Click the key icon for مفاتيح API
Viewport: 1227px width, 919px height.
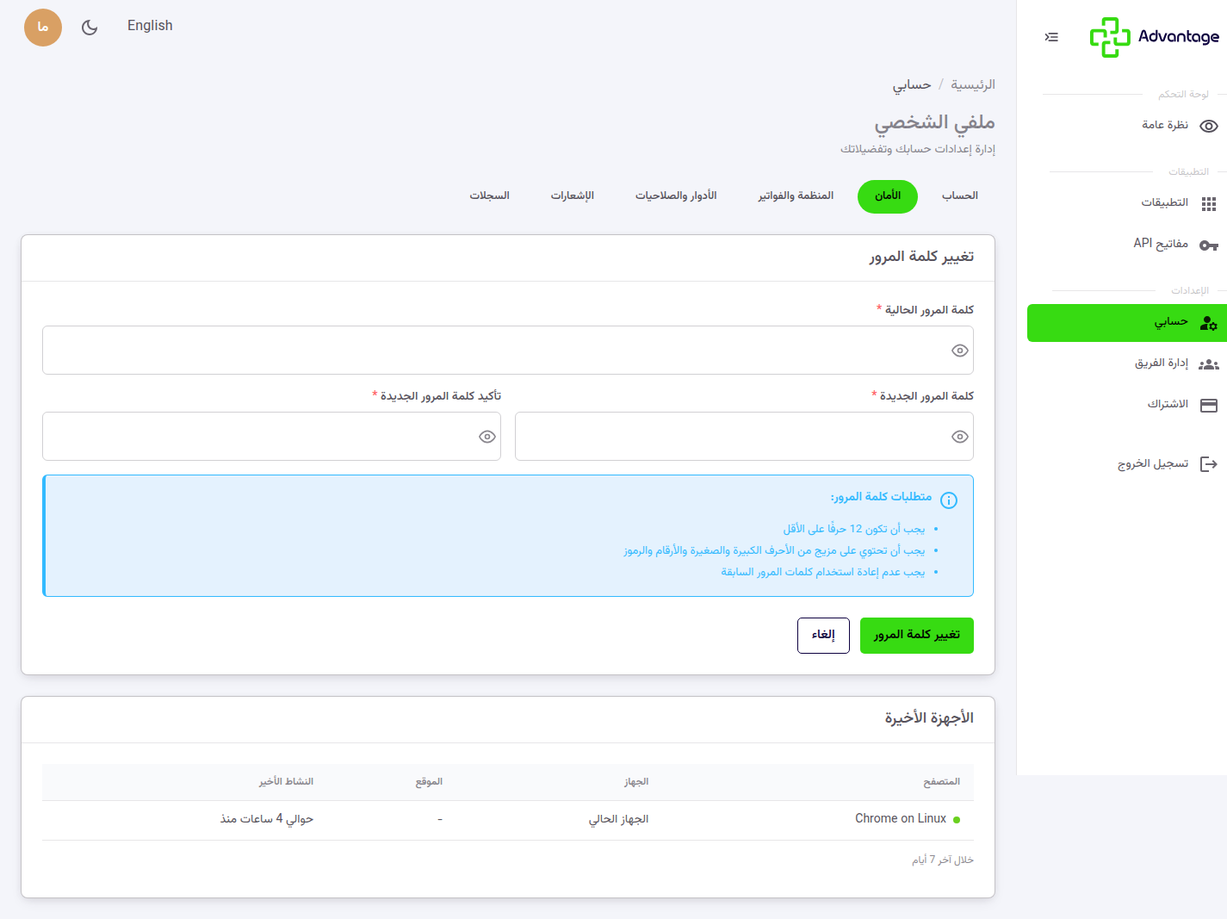1209,245
